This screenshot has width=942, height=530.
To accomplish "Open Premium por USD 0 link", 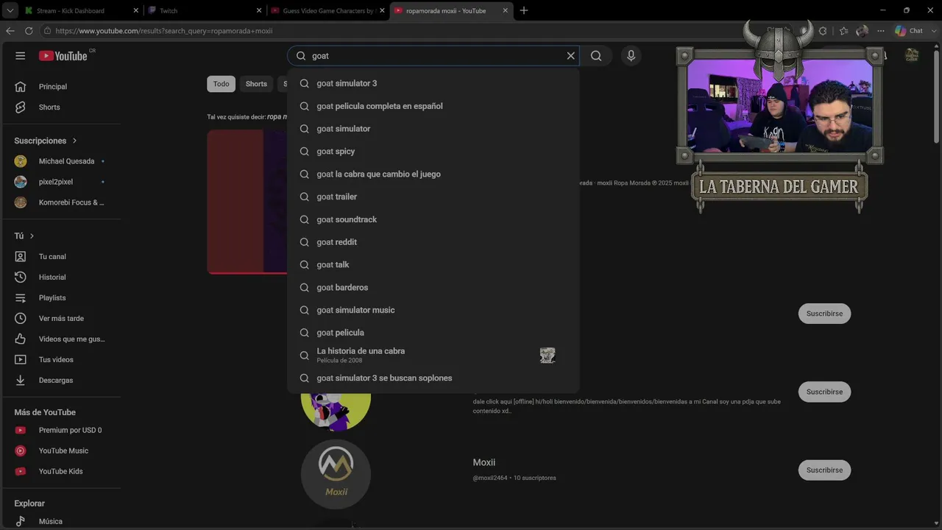I will pos(62,431).
